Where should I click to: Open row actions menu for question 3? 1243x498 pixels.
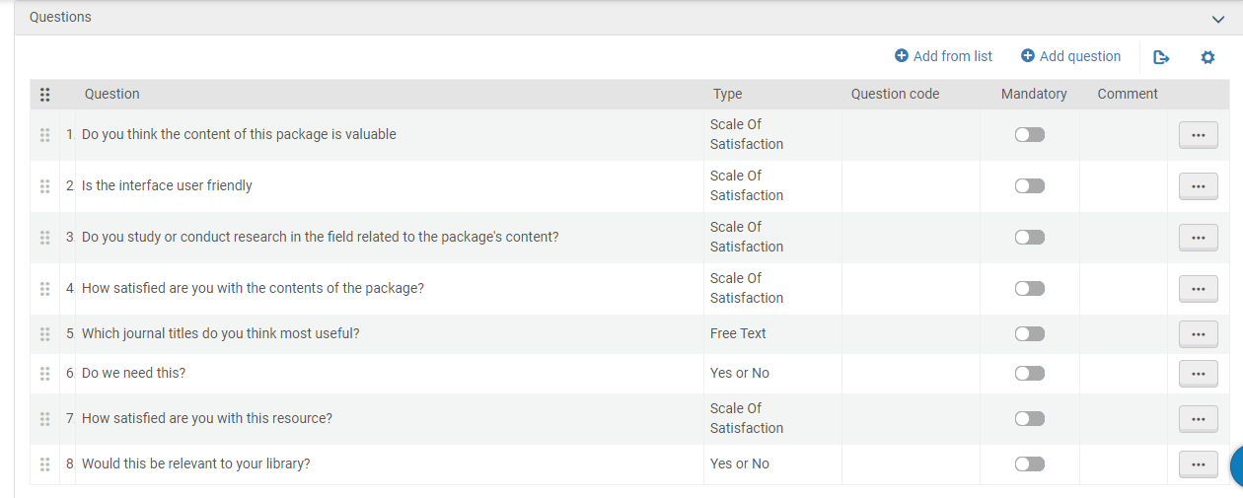(1198, 238)
